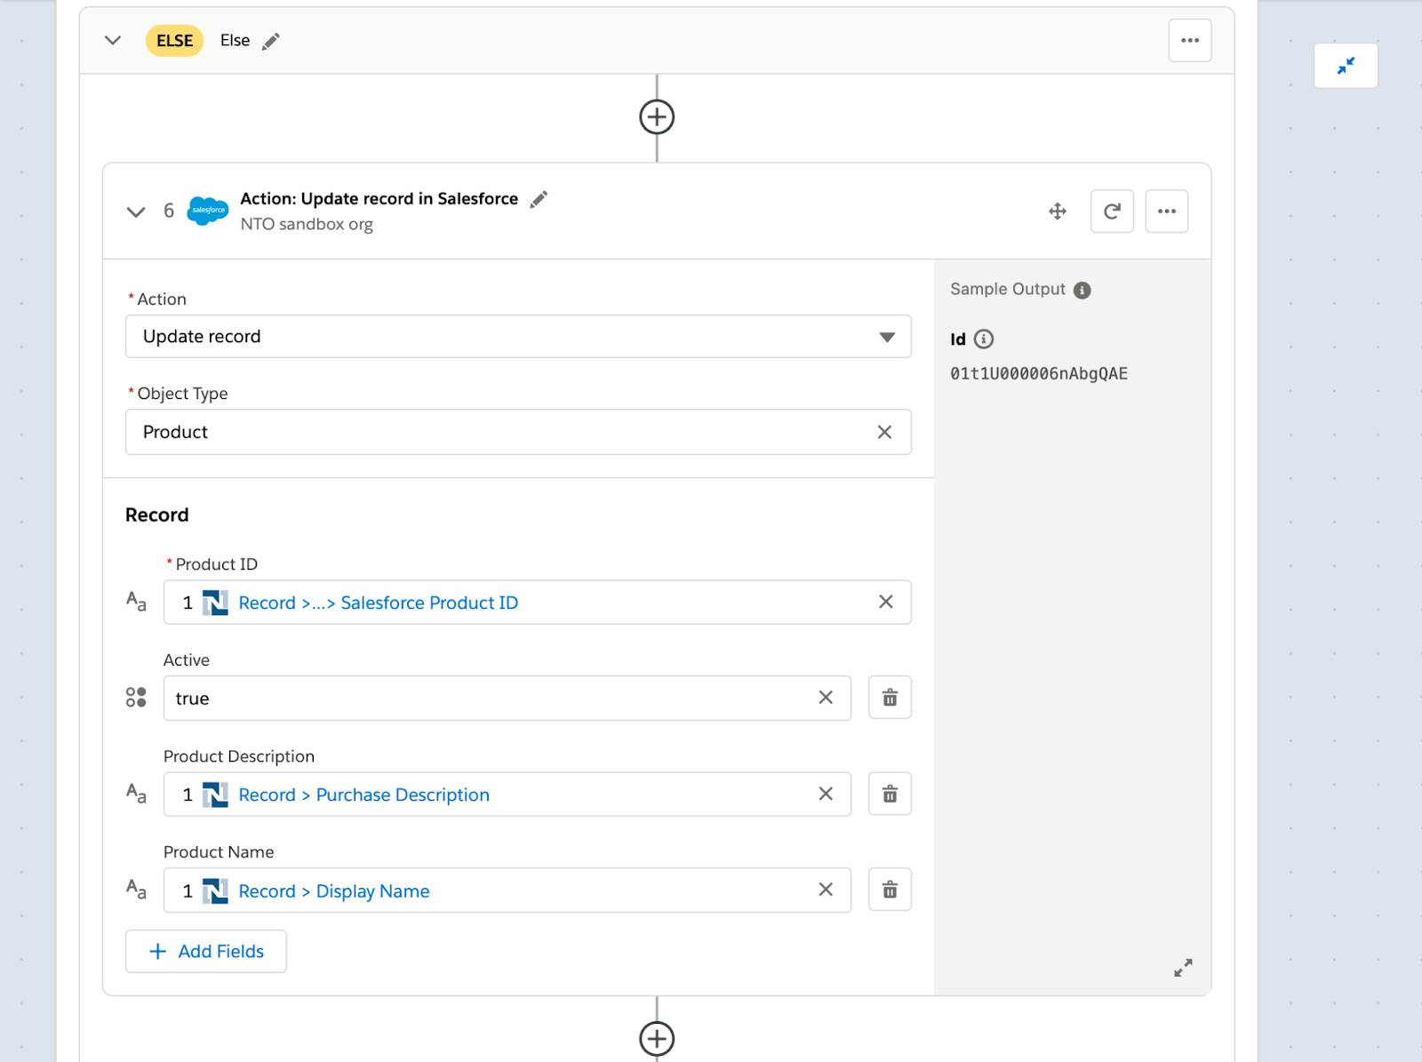
Task: Toggle text mode for Product ID field
Action: tap(136, 602)
